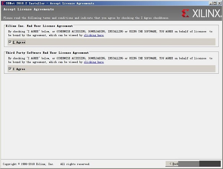Minimize the SDNet installer window

[x=211, y=3]
